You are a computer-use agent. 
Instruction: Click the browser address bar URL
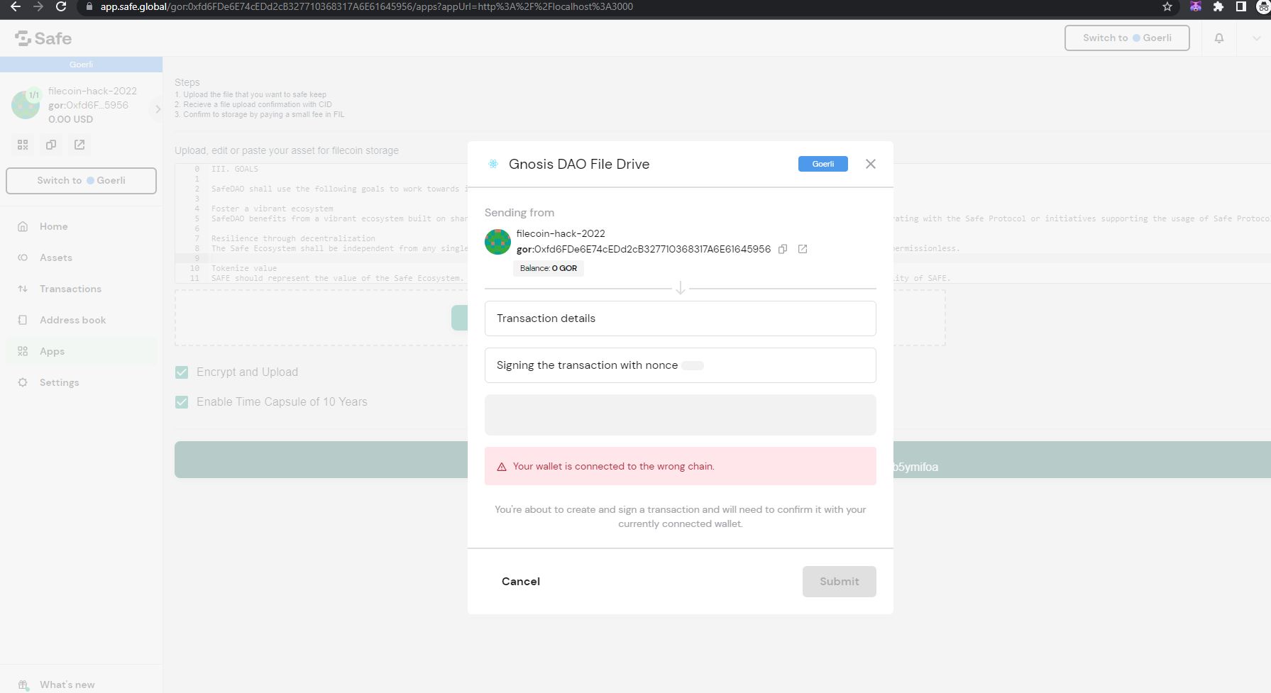click(366, 6)
